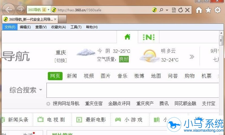The height and width of the screenshot is (135, 225).
Task: Click the [切换] city switch link
Action: click(61, 60)
